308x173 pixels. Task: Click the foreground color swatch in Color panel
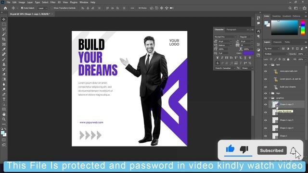[266, 23]
